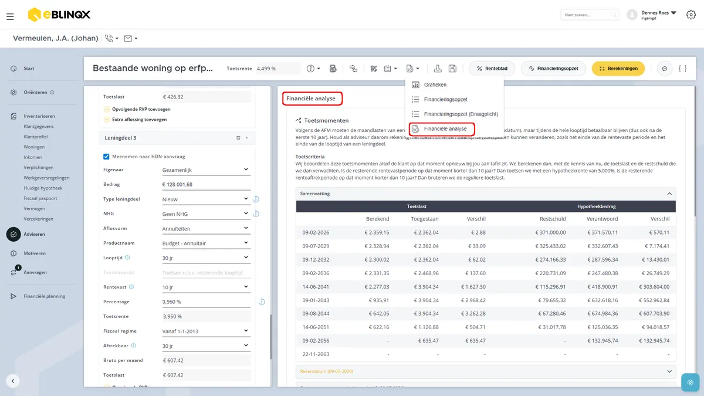This screenshot has height=396, width=704.
Task: Delete Leningdeel 3 with trash icon
Action: coord(238,138)
